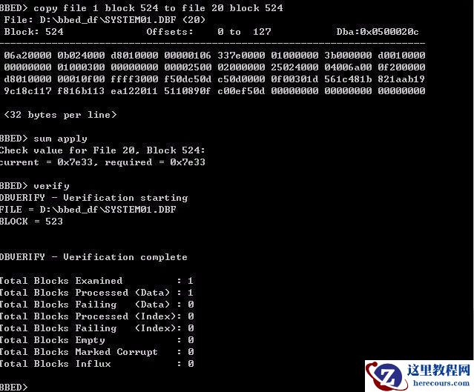This screenshot has width=474, height=392.
Task: Click the 'BLOCK = 523' line
Action: pyautogui.click(x=31, y=221)
